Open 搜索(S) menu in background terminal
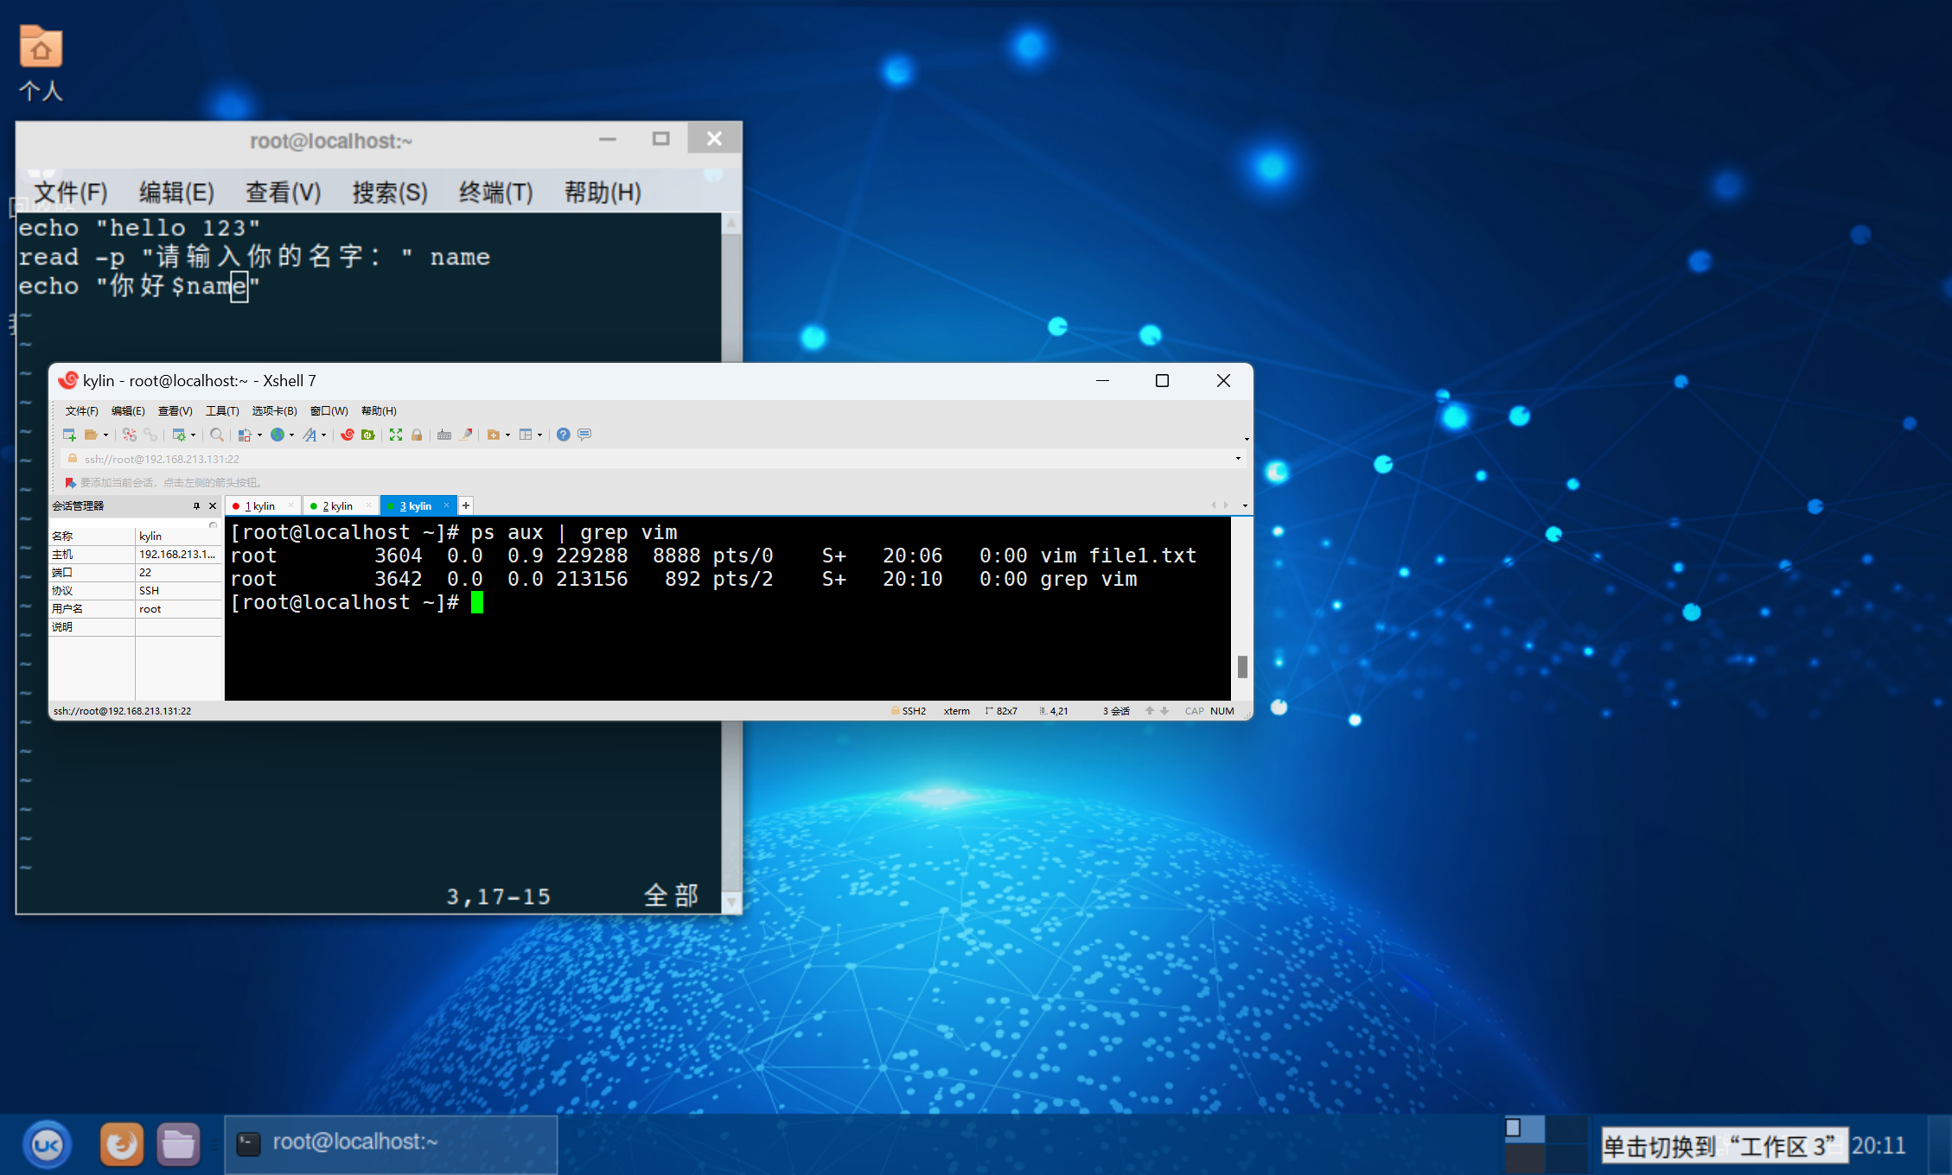The width and height of the screenshot is (1952, 1175). click(390, 192)
